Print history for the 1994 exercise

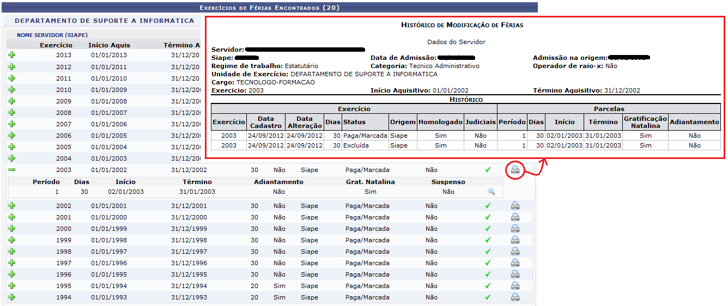click(x=515, y=297)
